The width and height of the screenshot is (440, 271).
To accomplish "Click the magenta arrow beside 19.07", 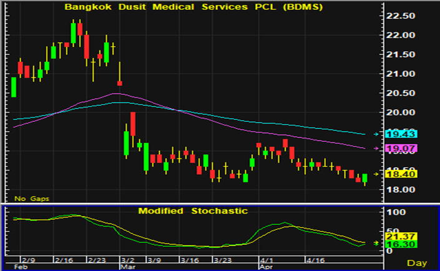I will click(376, 148).
